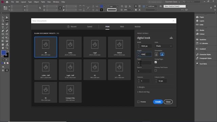Select the Direct Selection tool
Image resolution: width=217 pixels, height=122 pixels.
point(7,17)
